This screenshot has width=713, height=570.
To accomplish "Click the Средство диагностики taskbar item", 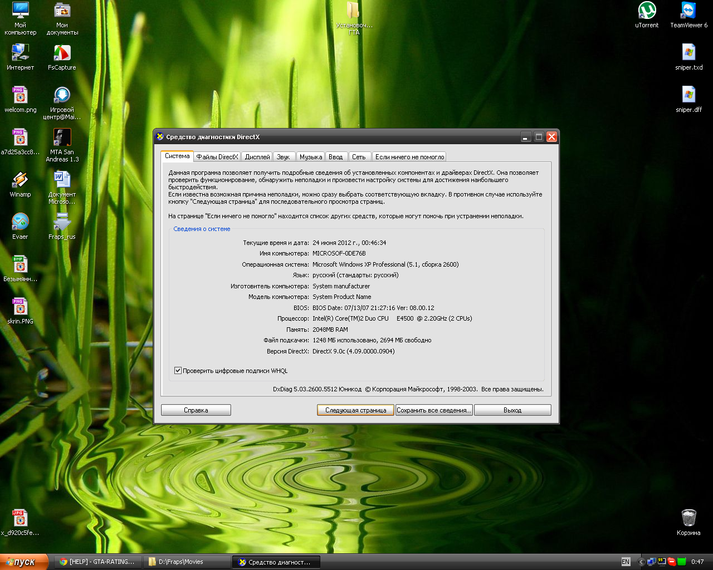I will [x=276, y=562].
